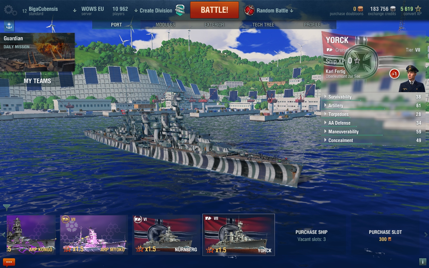
Task: Start the game with BATTLE! button
Action: pyautogui.click(x=214, y=10)
